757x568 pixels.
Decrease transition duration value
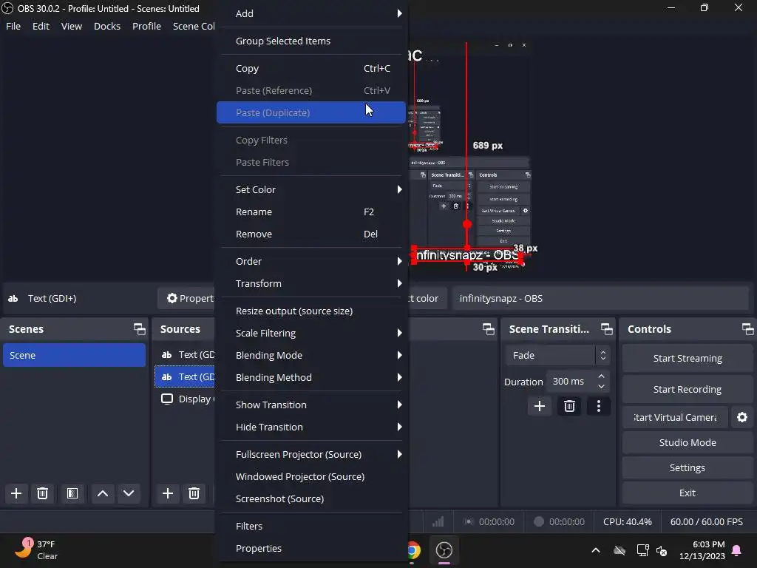pos(601,386)
